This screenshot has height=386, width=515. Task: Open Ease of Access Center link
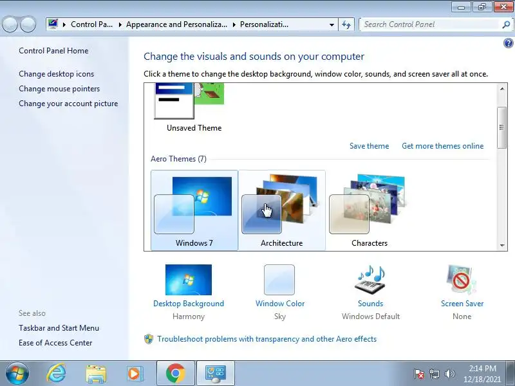click(55, 343)
